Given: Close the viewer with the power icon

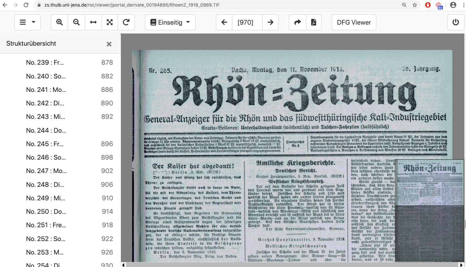Looking at the screenshot, I should pos(455,22).
